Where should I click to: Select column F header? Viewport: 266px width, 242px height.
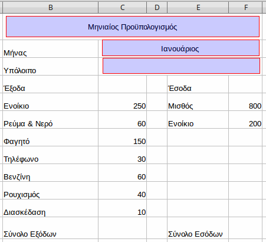[245, 8]
